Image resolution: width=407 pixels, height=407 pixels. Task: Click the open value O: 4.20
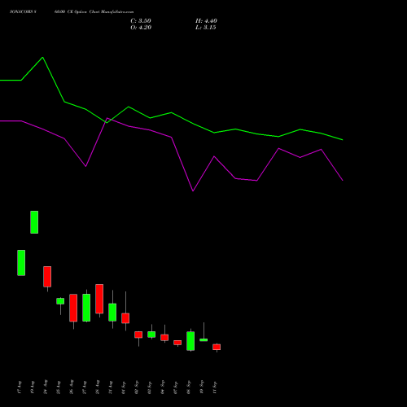pos(141,28)
